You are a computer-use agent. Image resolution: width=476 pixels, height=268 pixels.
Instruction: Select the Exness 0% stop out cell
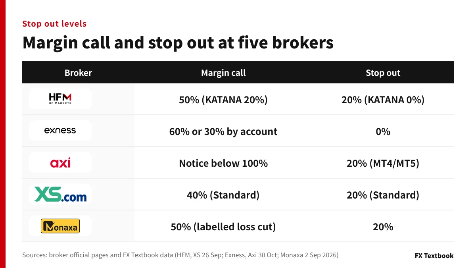tap(383, 131)
